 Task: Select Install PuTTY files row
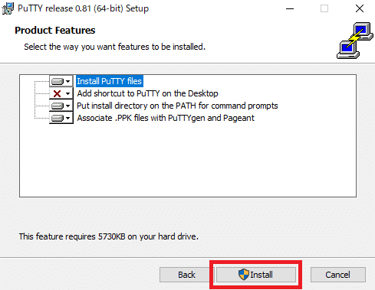pyautogui.click(x=110, y=81)
